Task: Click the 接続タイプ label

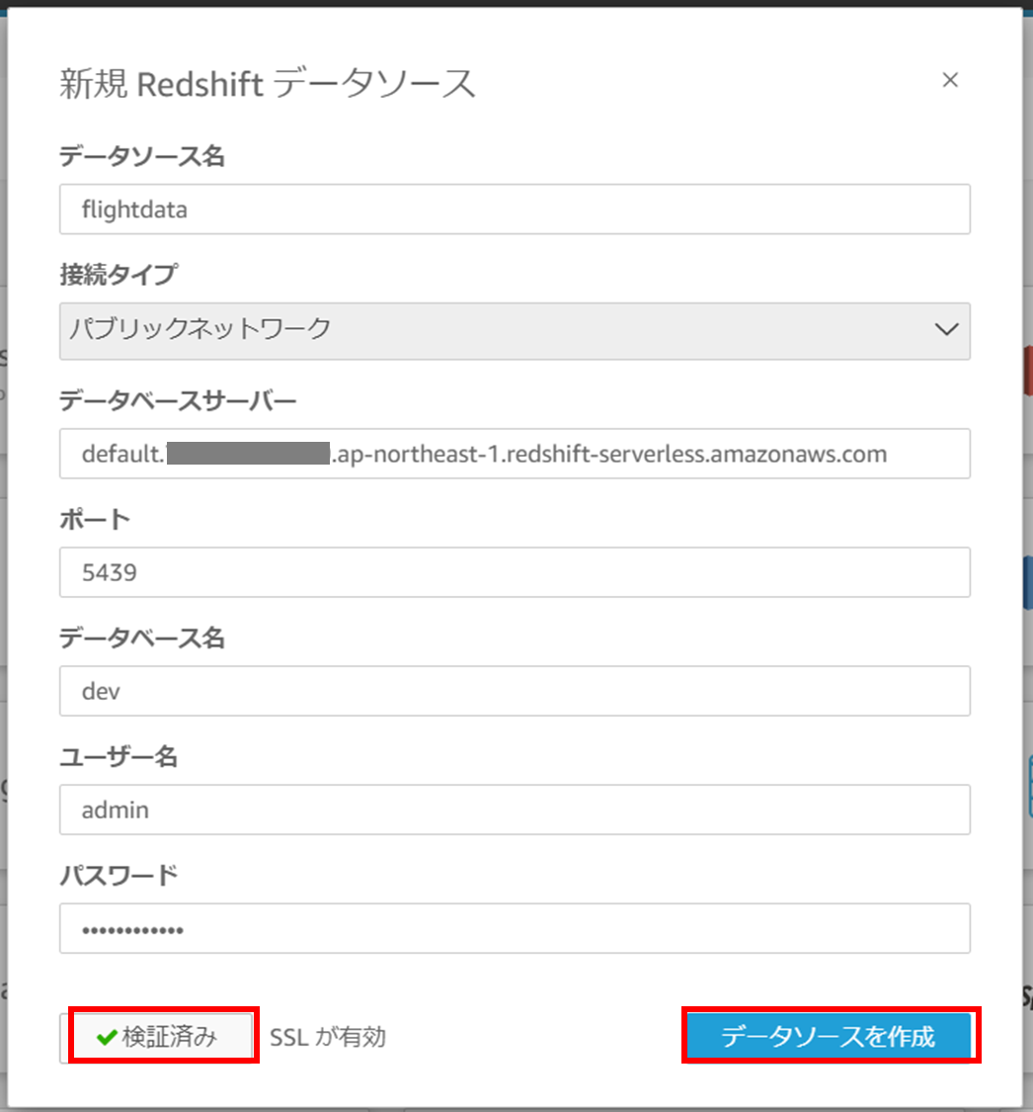Action: point(119,275)
